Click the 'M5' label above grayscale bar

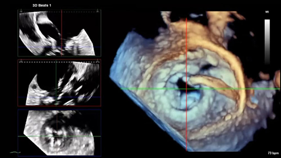[267, 12]
